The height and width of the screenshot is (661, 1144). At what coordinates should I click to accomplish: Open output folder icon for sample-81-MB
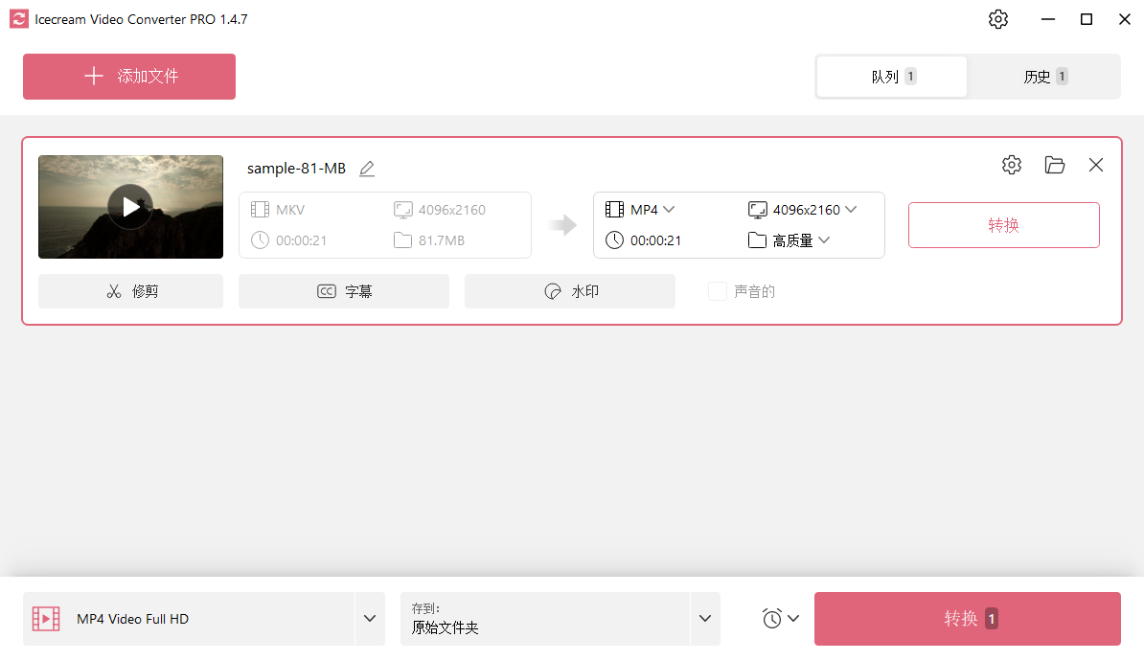(x=1055, y=165)
